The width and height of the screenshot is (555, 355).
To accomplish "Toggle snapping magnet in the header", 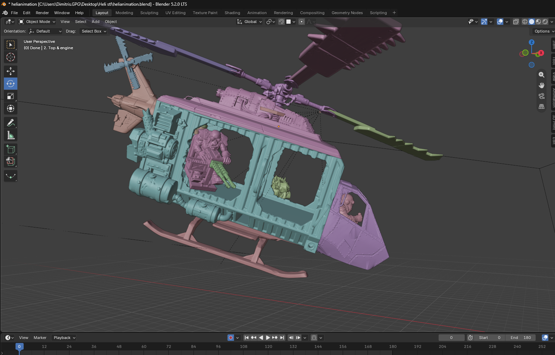I will click(x=281, y=22).
